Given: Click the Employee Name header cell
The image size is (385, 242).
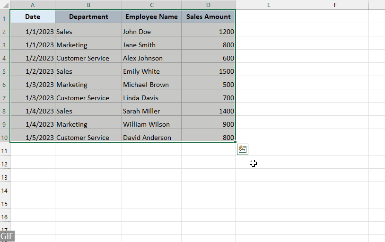Looking at the screenshot, I should [151, 17].
